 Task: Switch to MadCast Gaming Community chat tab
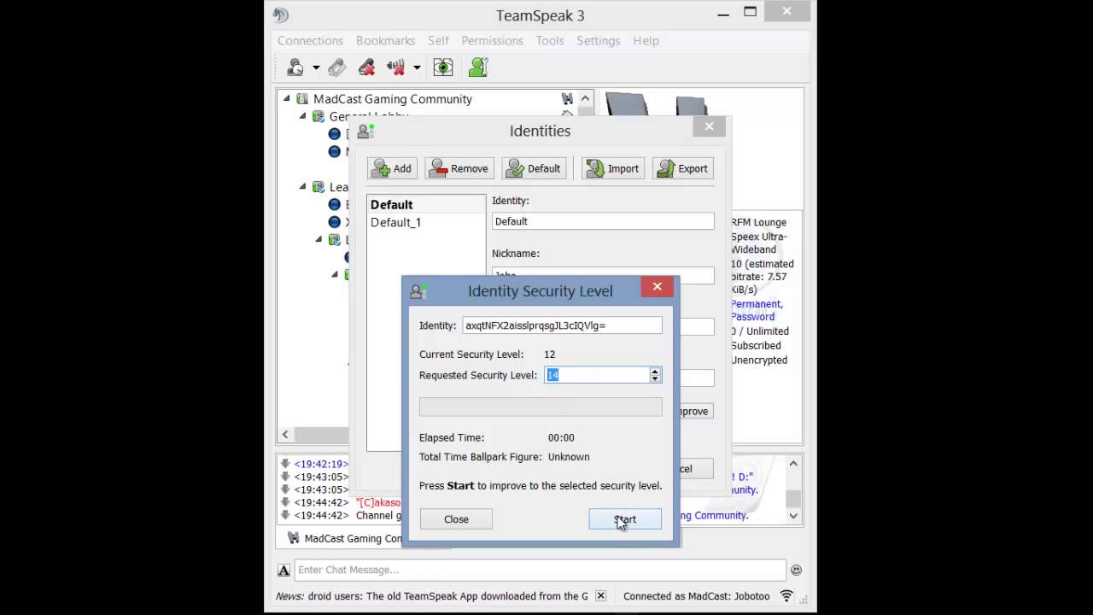click(x=344, y=538)
